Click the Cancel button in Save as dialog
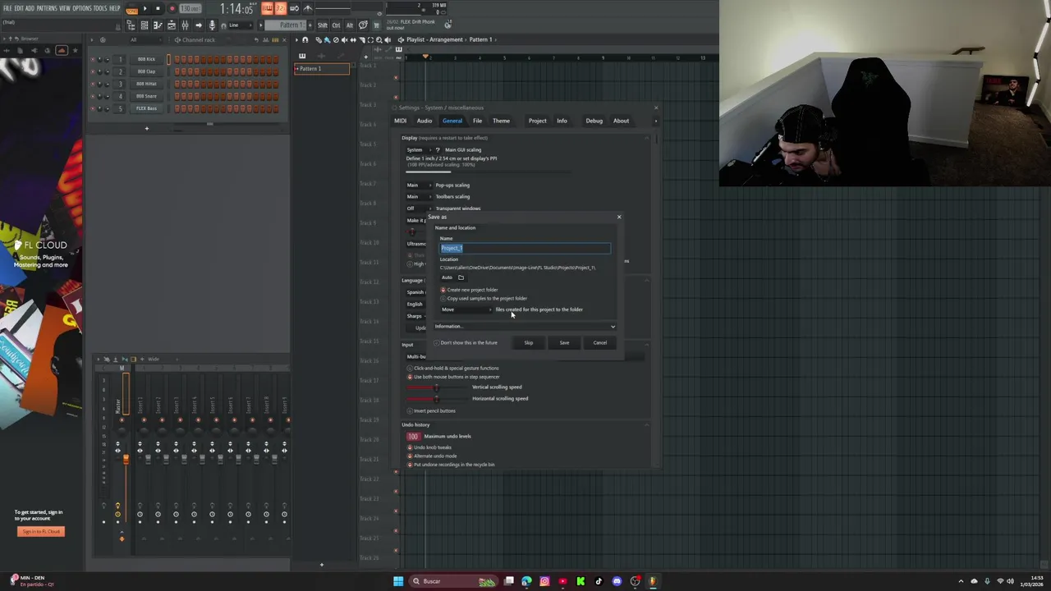 (x=600, y=342)
